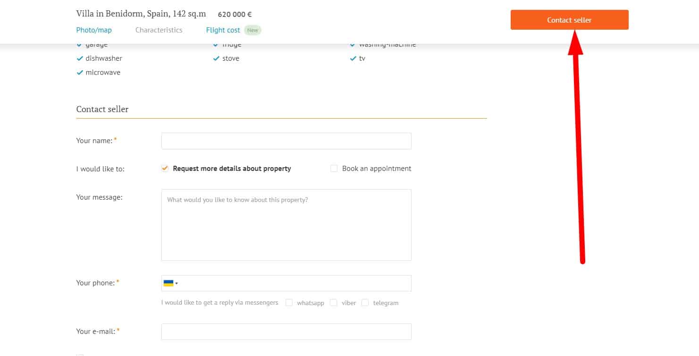Open the Characteristics tab
This screenshot has height=356, width=699.
(159, 30)
